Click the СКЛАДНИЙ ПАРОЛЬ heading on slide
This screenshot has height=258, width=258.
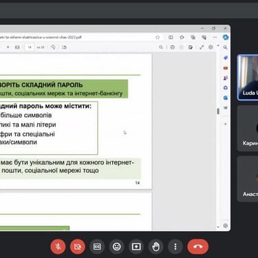click(x=52, y=85)
